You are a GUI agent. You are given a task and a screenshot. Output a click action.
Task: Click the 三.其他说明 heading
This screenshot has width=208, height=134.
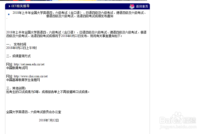click(x=16, y=88)
